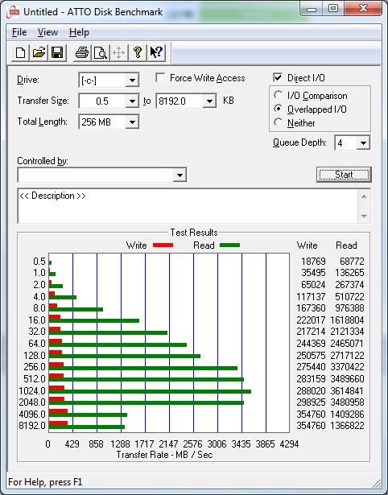Select the Neither radio button
Image resolution: width=388 pixels, height=495 pixels.
click(279, 122)
